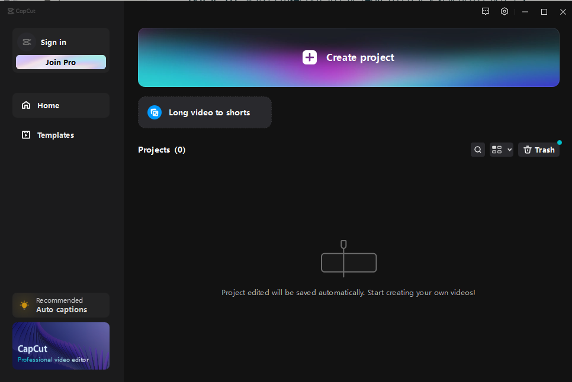Click the CapCut Professional video editor banner
Viewport: 572px width, 382px height.
coord(61,346)
